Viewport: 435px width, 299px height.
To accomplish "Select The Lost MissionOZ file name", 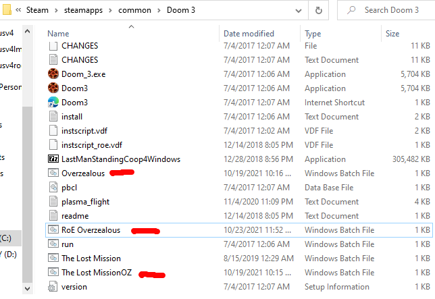I will coord(97,273).
